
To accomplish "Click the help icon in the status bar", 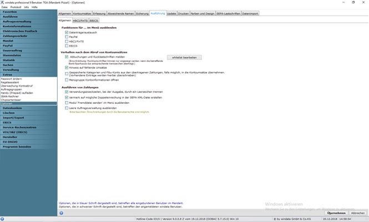I will click(x=2, y=219).
